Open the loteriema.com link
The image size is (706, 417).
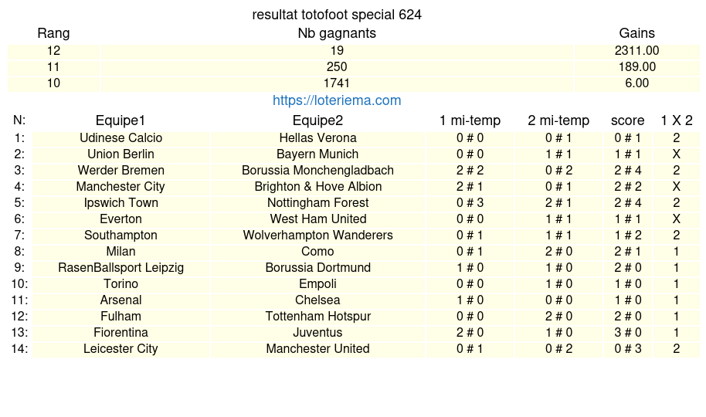(337, 100)
